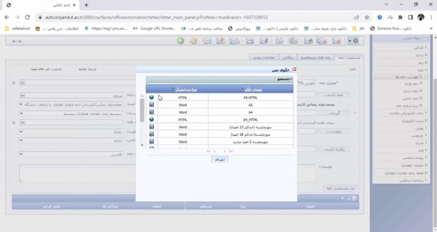Go to the first page of templates
Screen dimensions: 437x232
click(208, 151)
